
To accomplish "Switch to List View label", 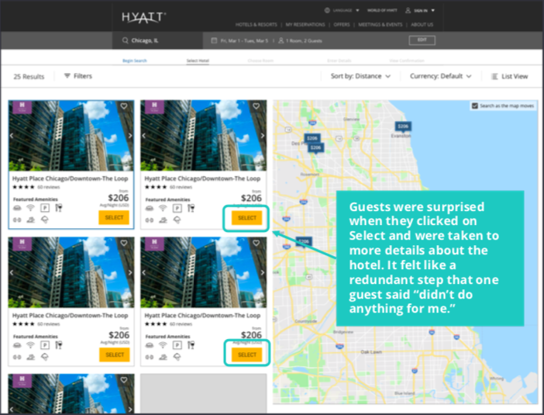I will 515,76.
